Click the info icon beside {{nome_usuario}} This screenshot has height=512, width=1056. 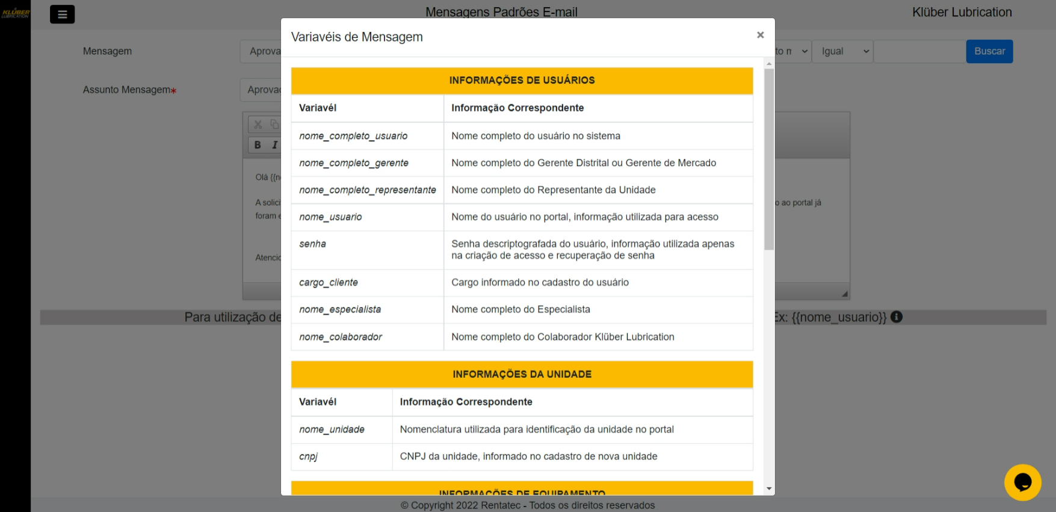(x=897, y=317)
